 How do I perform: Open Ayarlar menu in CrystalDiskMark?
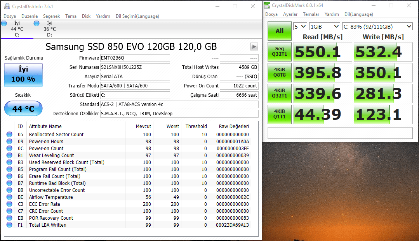point(290,14)
